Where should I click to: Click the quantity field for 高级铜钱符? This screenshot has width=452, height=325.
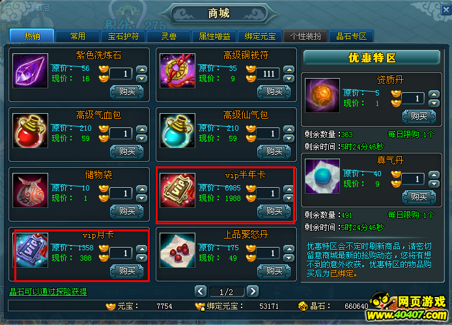click(268, 74)
